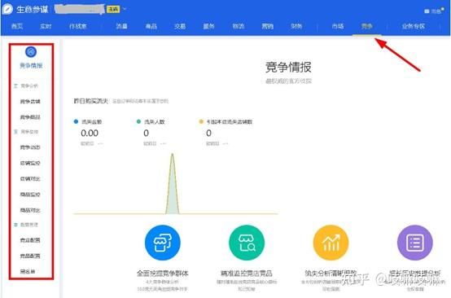
Task: Open 竞争动态 in the sidebar
Action: pyautogui.click(x=30, y=147)
